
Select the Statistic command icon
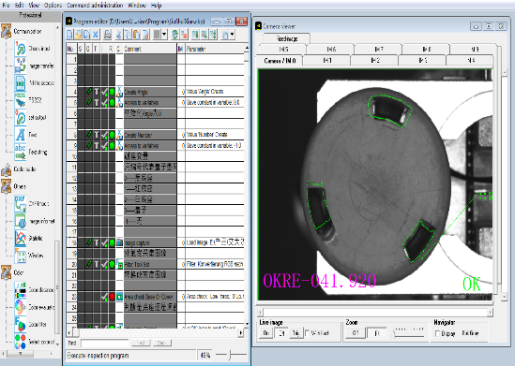click(21, 238)
